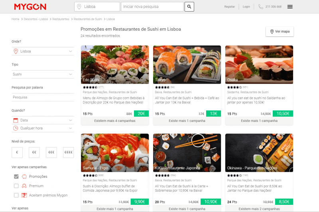319x212 pixels.
Task: Expand Existe mais 1 campanha under KIKU
Action: (187, 209)
